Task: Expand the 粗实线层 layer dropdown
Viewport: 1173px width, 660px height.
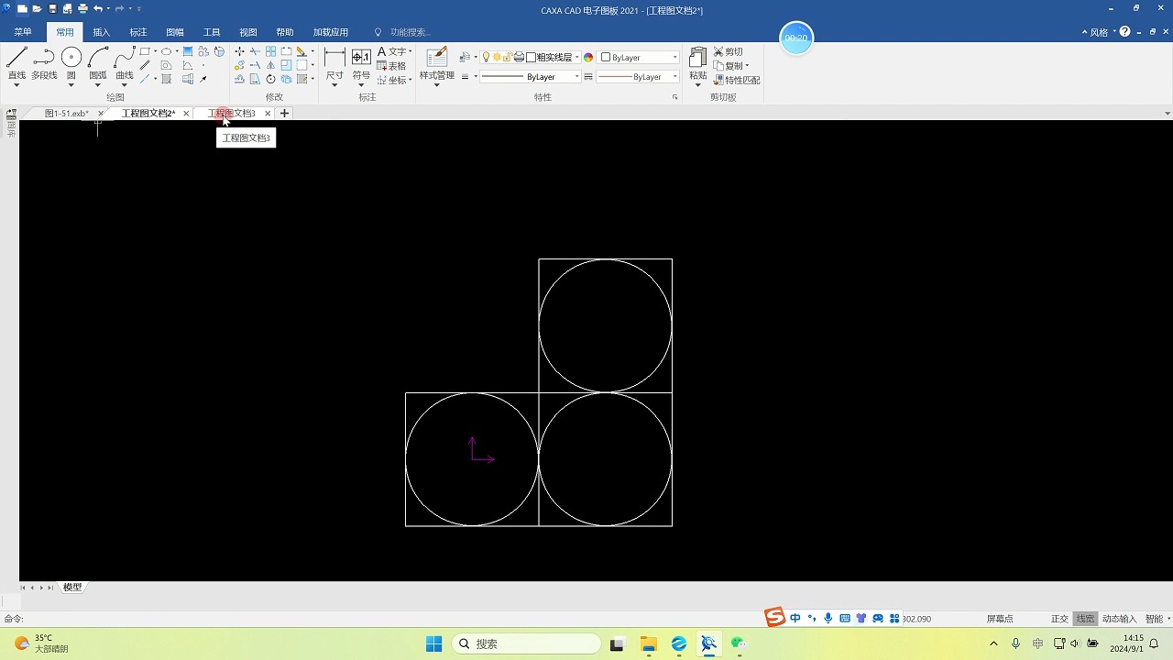Action: pos(553,57)
